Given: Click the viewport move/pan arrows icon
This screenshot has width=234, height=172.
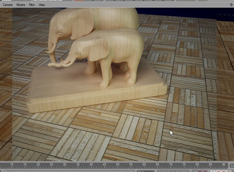Looking at the screenshot, I should (x=231, y=5).
